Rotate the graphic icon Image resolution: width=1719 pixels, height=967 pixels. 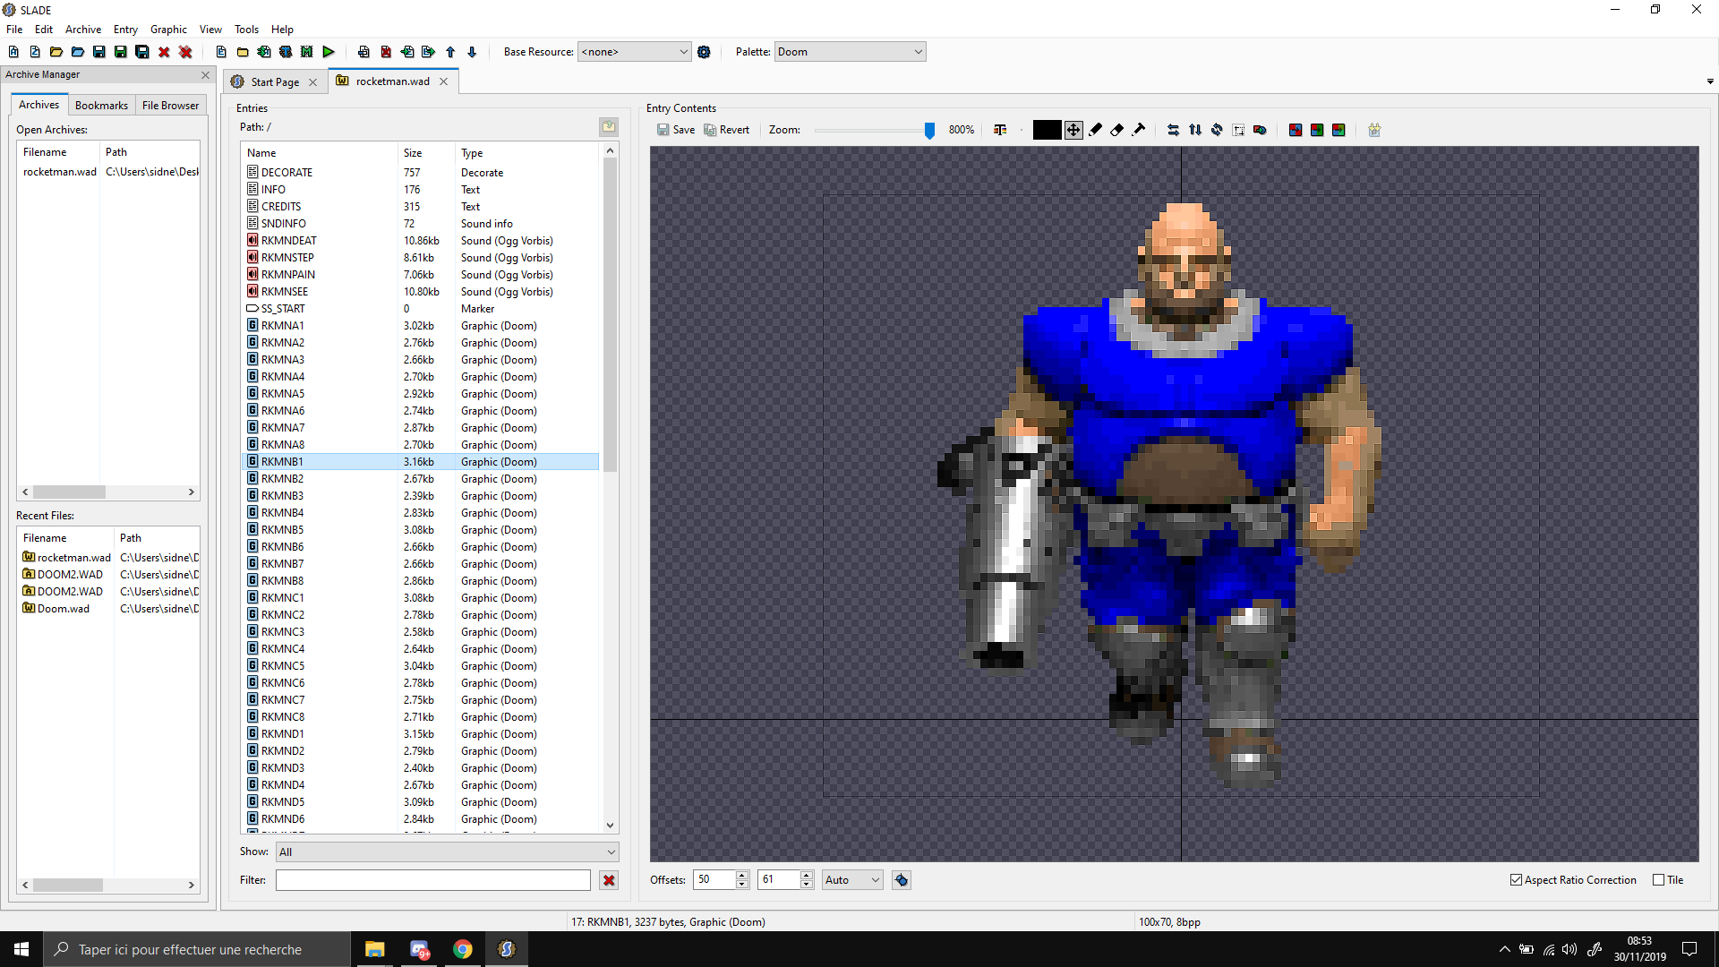(x=1217, y=130)
